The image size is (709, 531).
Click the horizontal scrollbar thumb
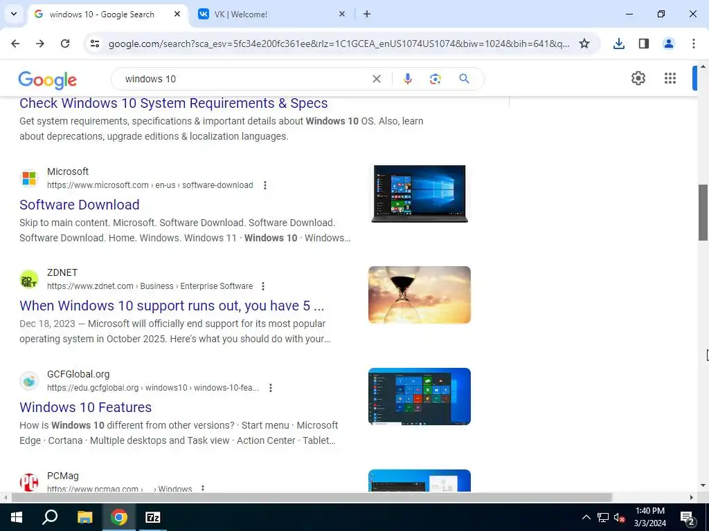(x=312, y=497)
